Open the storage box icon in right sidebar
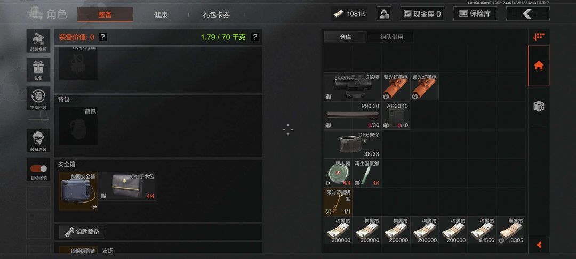The height and width of the screenshot is (259, 576). pyautogui.click(x=539, y=107)
